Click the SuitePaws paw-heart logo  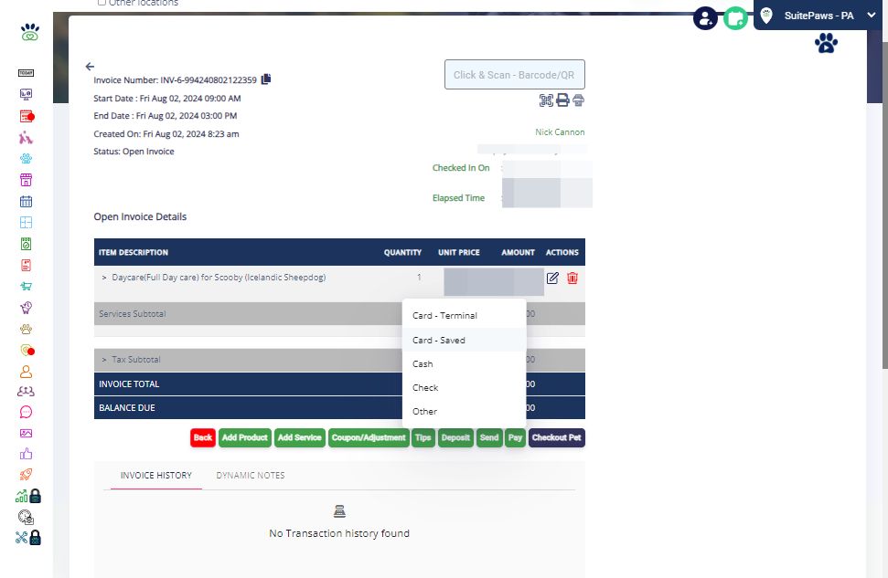(x=30, y=33)
